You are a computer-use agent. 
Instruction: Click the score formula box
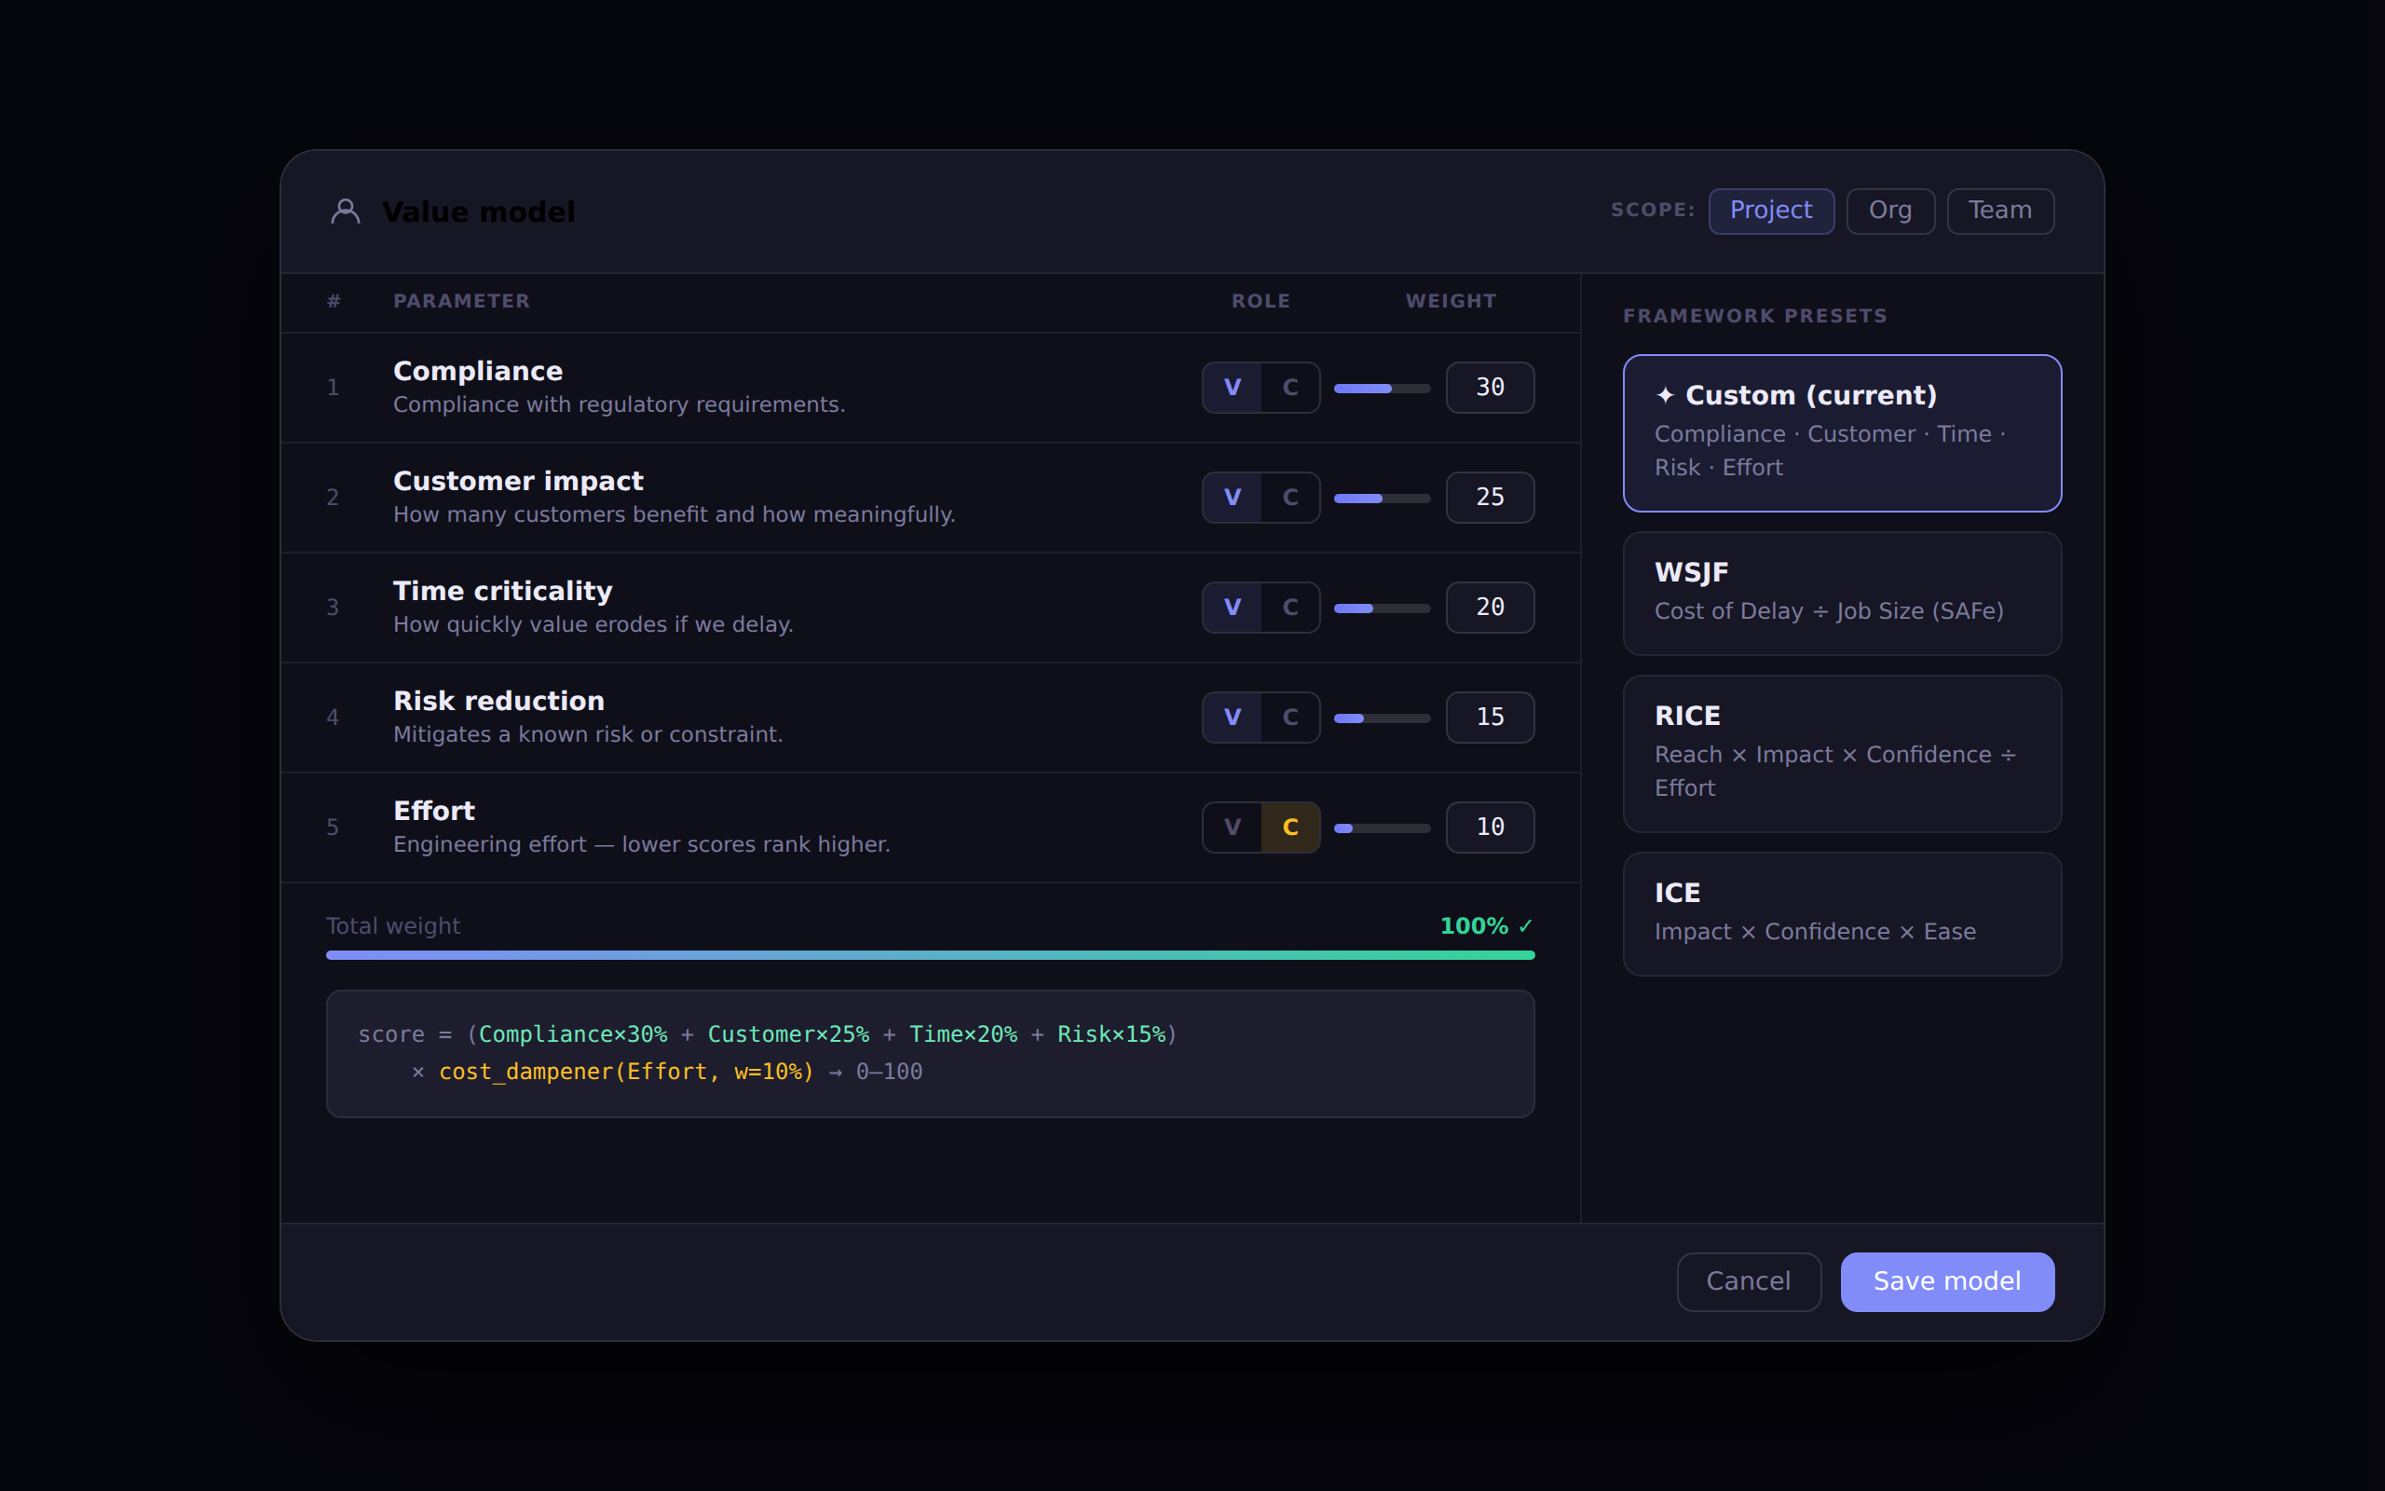[931, 1053]
